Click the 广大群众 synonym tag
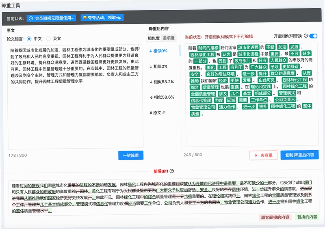Image resolution: width=325 pixels, height=229 pixels. pos(258,67)
